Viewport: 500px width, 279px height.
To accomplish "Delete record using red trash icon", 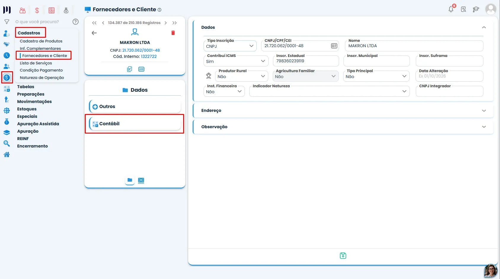I will [x=173, y=33].
